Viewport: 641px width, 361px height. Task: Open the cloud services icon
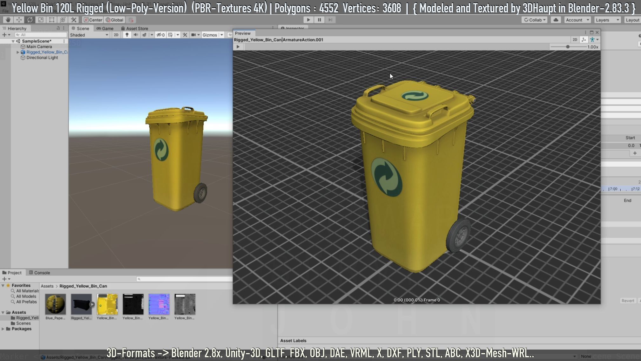[556, 20]
